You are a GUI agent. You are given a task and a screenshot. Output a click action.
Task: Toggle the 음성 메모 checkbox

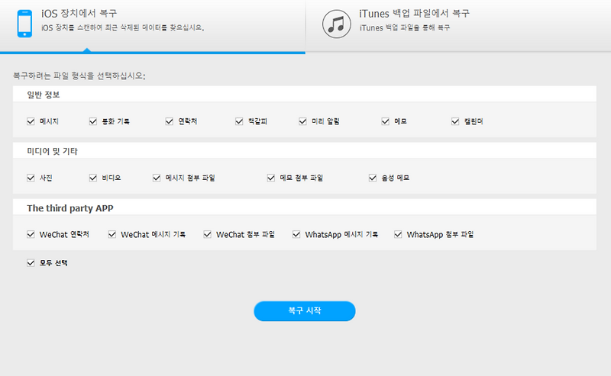tap(373, 178)
